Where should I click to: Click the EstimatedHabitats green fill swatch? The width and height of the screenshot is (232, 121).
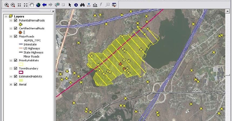(x=21, y=80)
